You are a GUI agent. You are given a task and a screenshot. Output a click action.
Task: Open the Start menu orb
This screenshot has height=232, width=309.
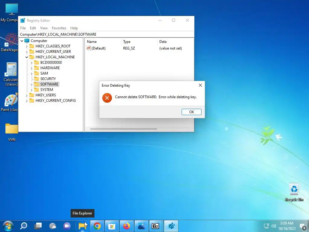(8, 226)
